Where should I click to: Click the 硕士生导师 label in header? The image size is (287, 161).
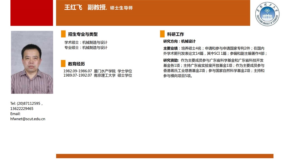(121, 8)
